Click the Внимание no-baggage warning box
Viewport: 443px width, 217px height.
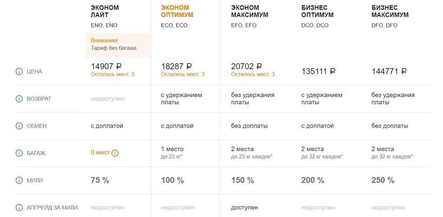pyautogui.click(x=118, y=44)
